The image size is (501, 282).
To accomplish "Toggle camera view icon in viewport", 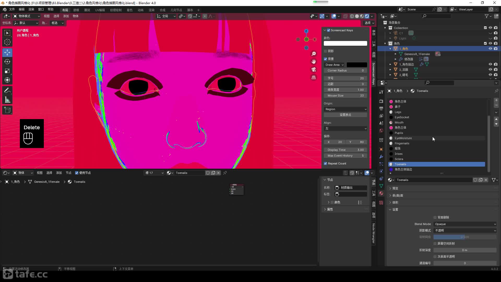I will coord(314,69).
